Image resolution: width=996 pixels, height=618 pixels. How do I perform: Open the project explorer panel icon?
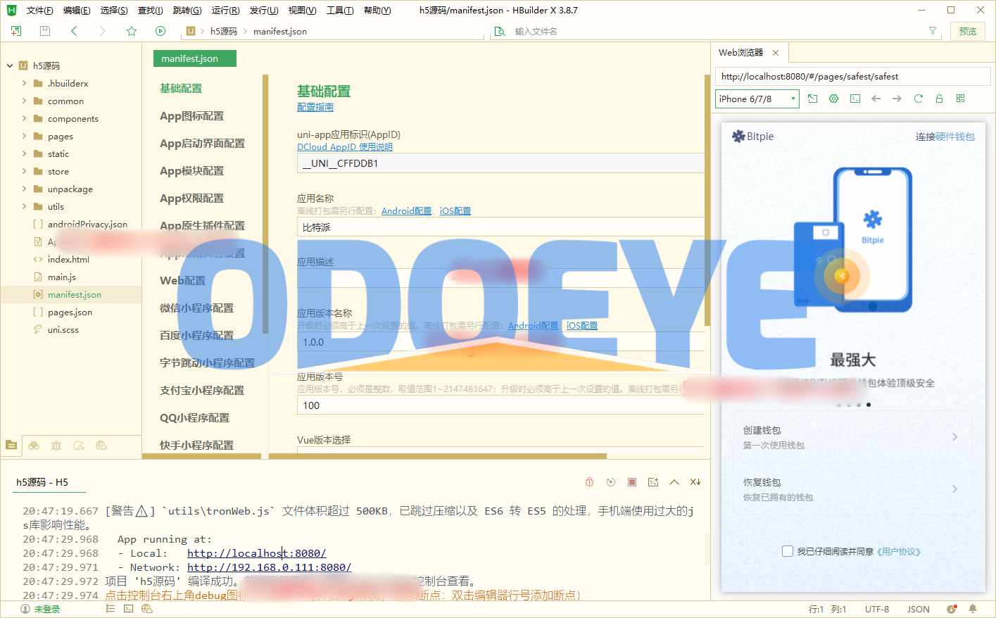point(11,445)
